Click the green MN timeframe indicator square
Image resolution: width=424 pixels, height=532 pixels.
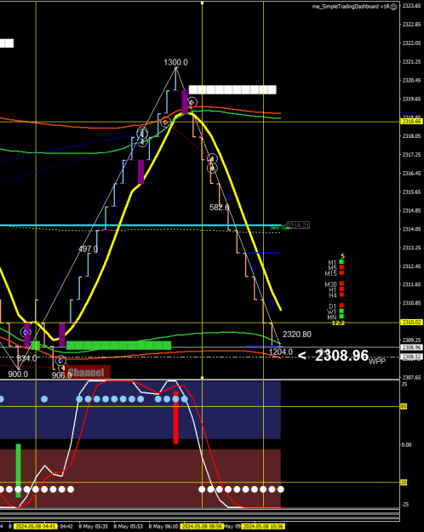[x=341, y=317]
